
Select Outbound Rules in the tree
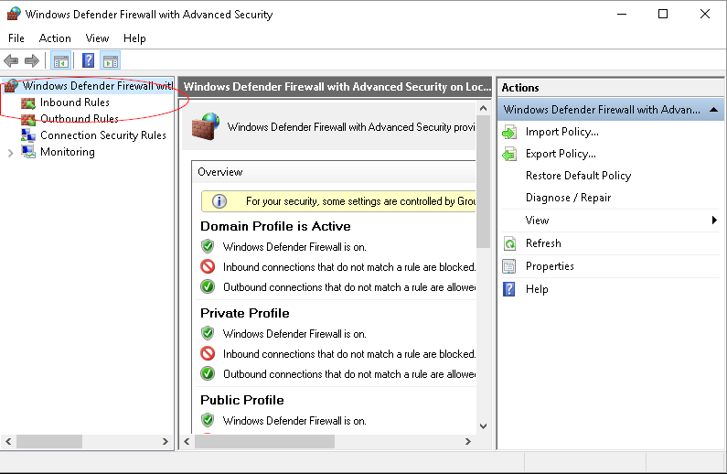pyautogui.click(x=79, y=119)
